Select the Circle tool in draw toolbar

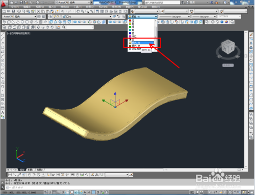(3, 60)
